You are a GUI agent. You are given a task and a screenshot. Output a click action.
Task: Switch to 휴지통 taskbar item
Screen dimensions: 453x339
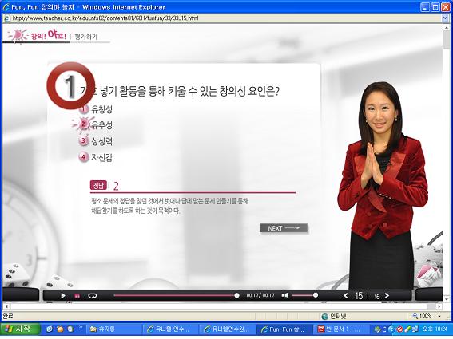(113, 329)
